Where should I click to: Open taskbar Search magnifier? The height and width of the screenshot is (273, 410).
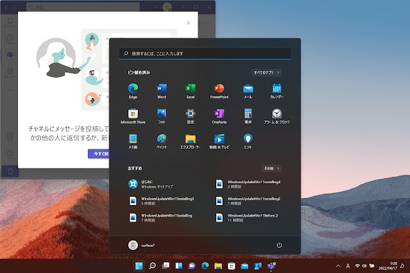coord(152,266)
